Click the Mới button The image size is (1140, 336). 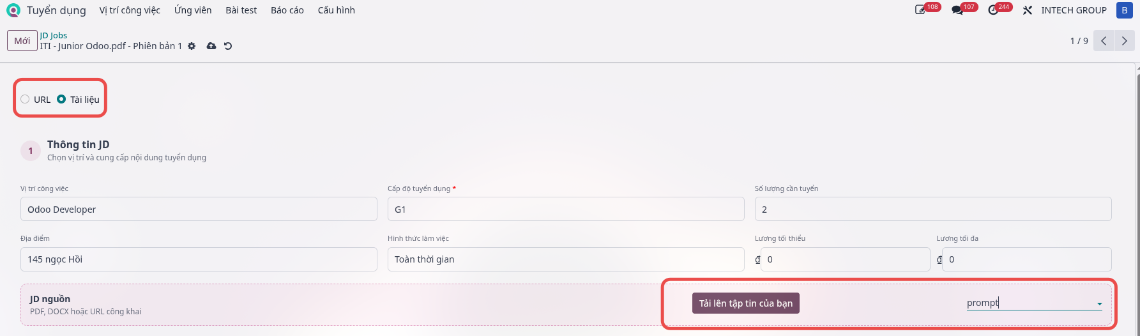[22, 41]
